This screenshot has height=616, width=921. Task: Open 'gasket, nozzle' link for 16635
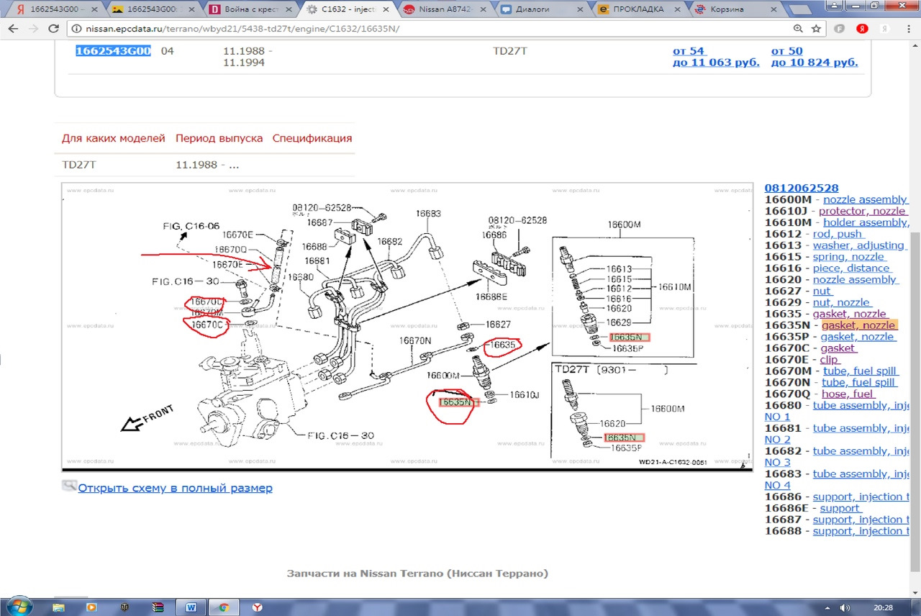pyautogui.click(x=849, y=314)
